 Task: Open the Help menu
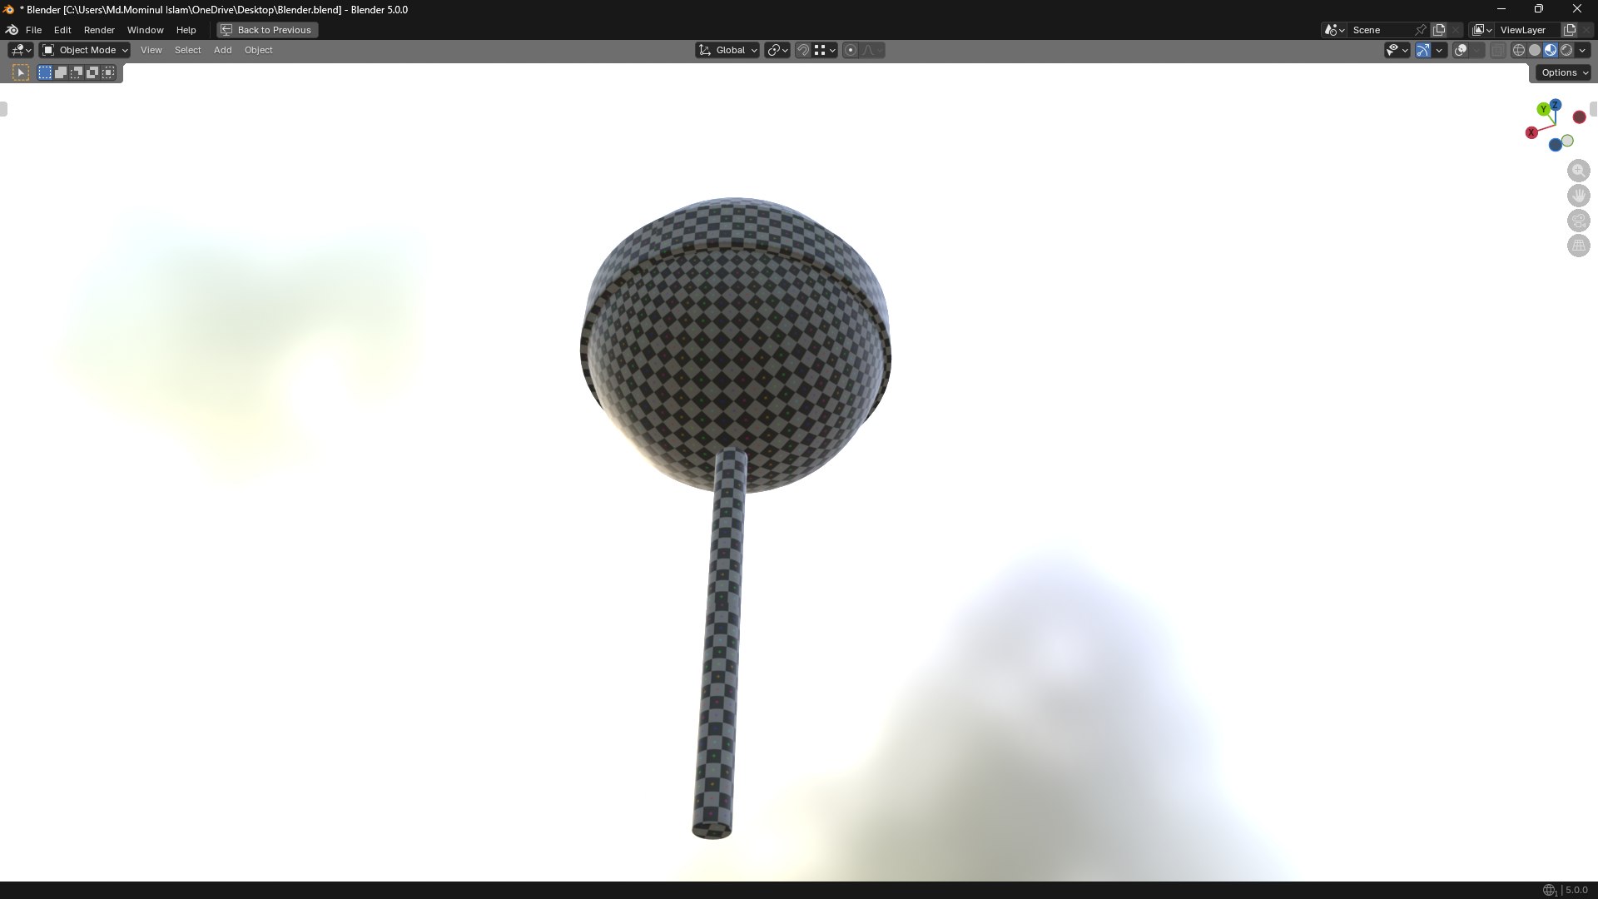click(x=186, y=30)
